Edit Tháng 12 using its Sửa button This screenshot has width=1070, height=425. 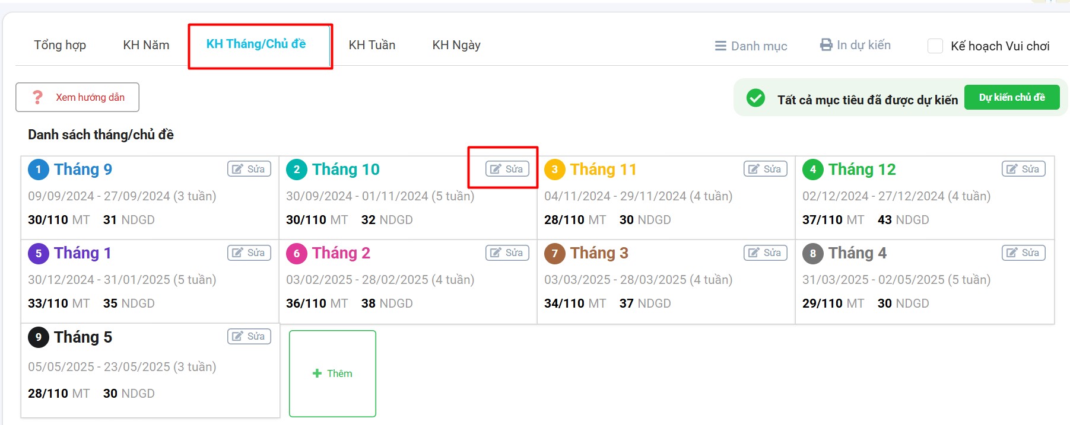[x=1023, y=169]
